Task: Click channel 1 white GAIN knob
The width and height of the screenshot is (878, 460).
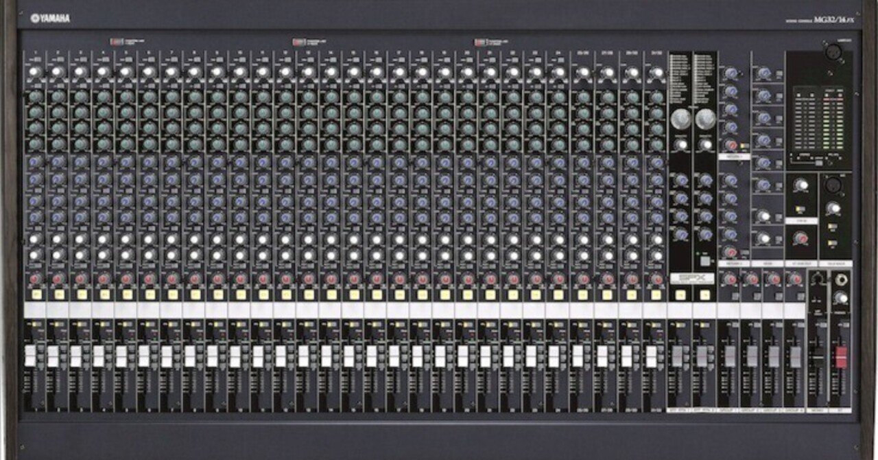Action: (35, 71)
